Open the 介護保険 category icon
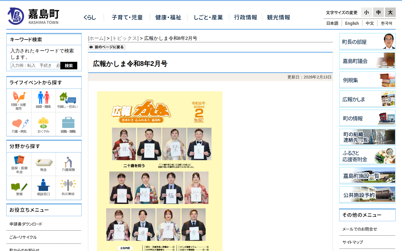 click(68, 164)
